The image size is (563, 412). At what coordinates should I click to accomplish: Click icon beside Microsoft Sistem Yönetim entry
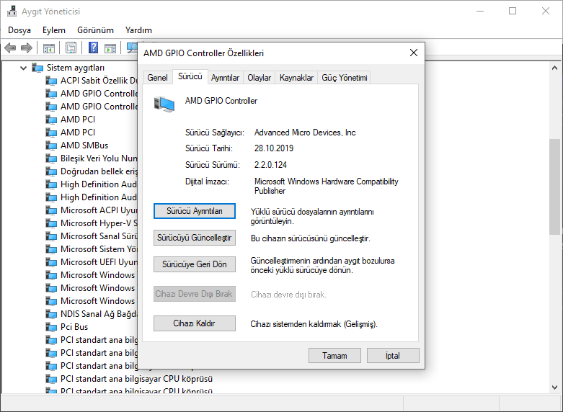[x=51, y=249]
